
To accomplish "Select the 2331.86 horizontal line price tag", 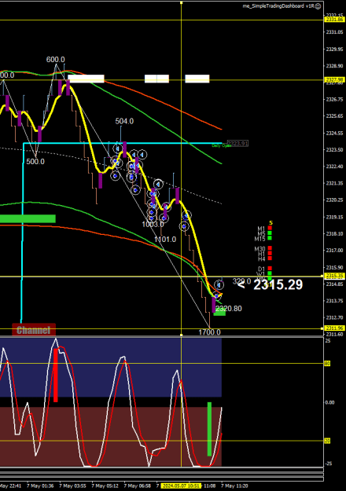I will (335, 20).
